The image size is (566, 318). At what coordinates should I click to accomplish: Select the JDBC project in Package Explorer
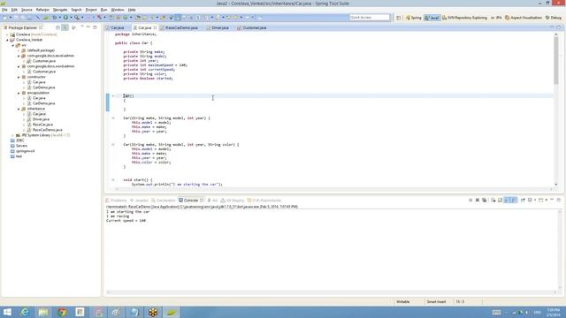point(19,140)
